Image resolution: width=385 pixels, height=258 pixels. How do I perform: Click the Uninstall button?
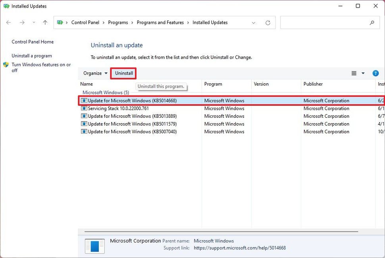coord(123,73)
